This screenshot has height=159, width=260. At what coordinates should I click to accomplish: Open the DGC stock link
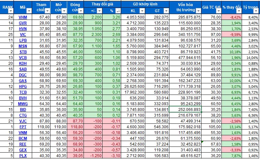point(23,75)
